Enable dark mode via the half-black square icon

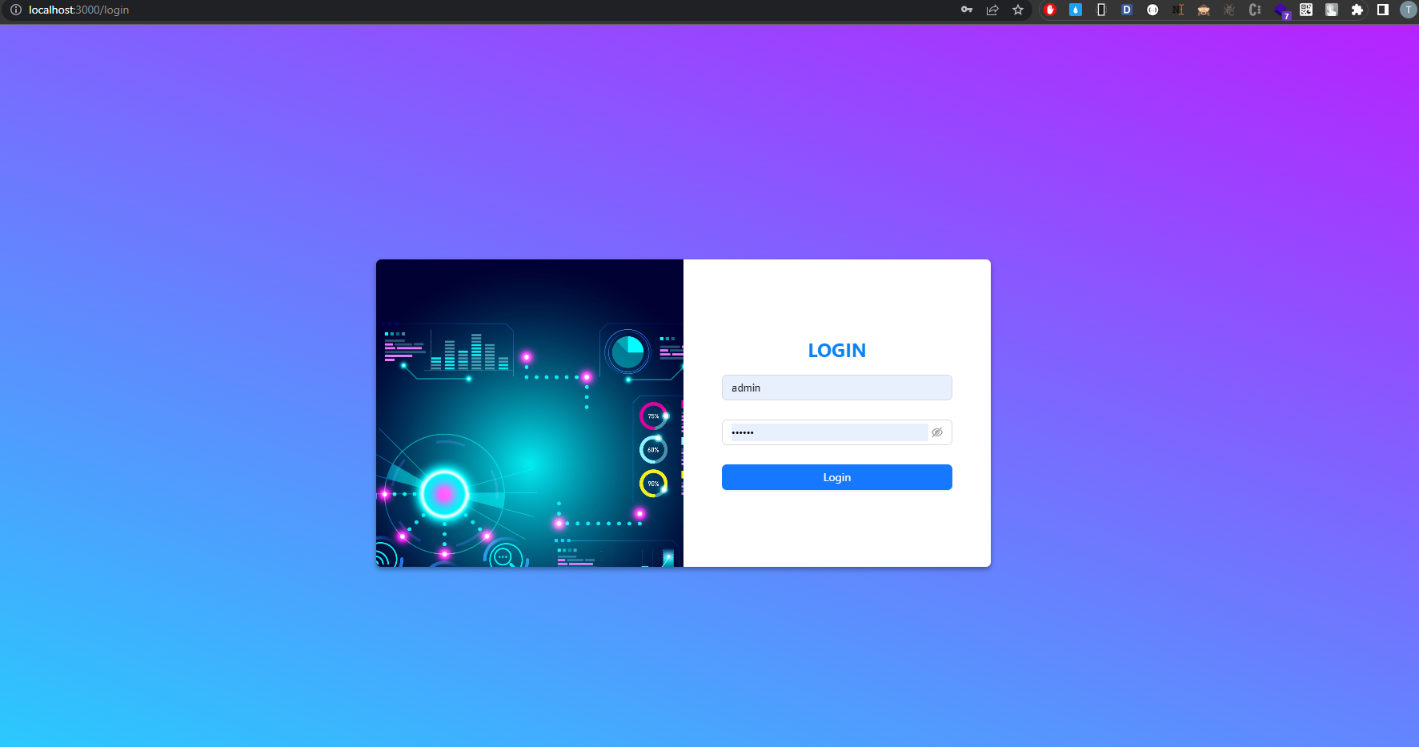pyautogui.click(x=1382, y=10)
